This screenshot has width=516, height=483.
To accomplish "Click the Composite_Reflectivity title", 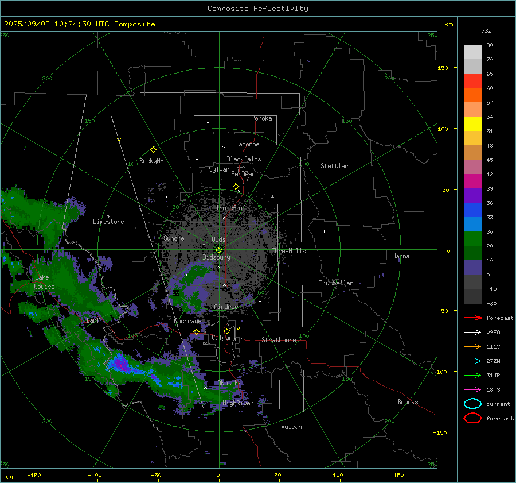I will pos(258,9).
